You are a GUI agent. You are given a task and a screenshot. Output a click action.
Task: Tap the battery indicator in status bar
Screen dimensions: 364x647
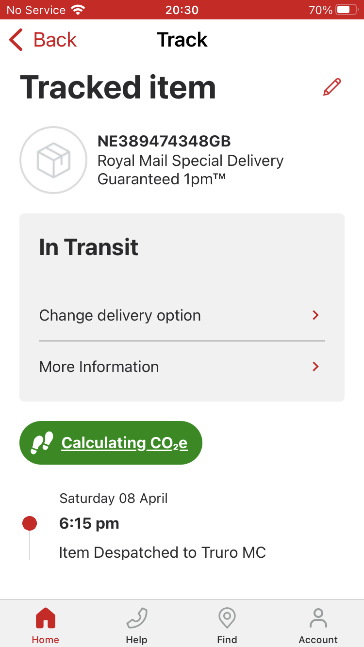pos(347,10)
